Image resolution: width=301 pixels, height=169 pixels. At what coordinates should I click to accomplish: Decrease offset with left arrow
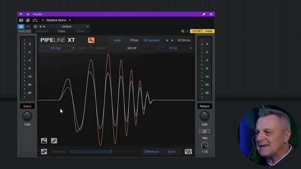pyautogui.click(x=167, y=40)
